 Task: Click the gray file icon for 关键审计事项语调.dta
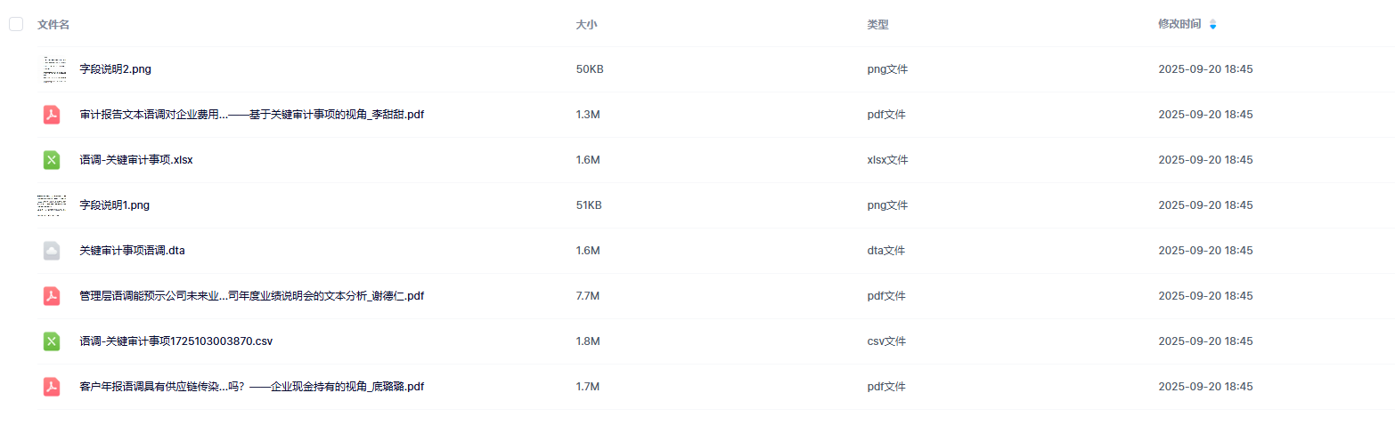point(52,251)
